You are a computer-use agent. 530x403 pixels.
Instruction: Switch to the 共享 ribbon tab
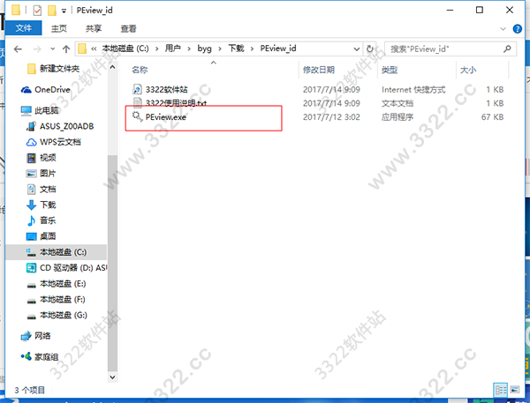pos(94,28)
